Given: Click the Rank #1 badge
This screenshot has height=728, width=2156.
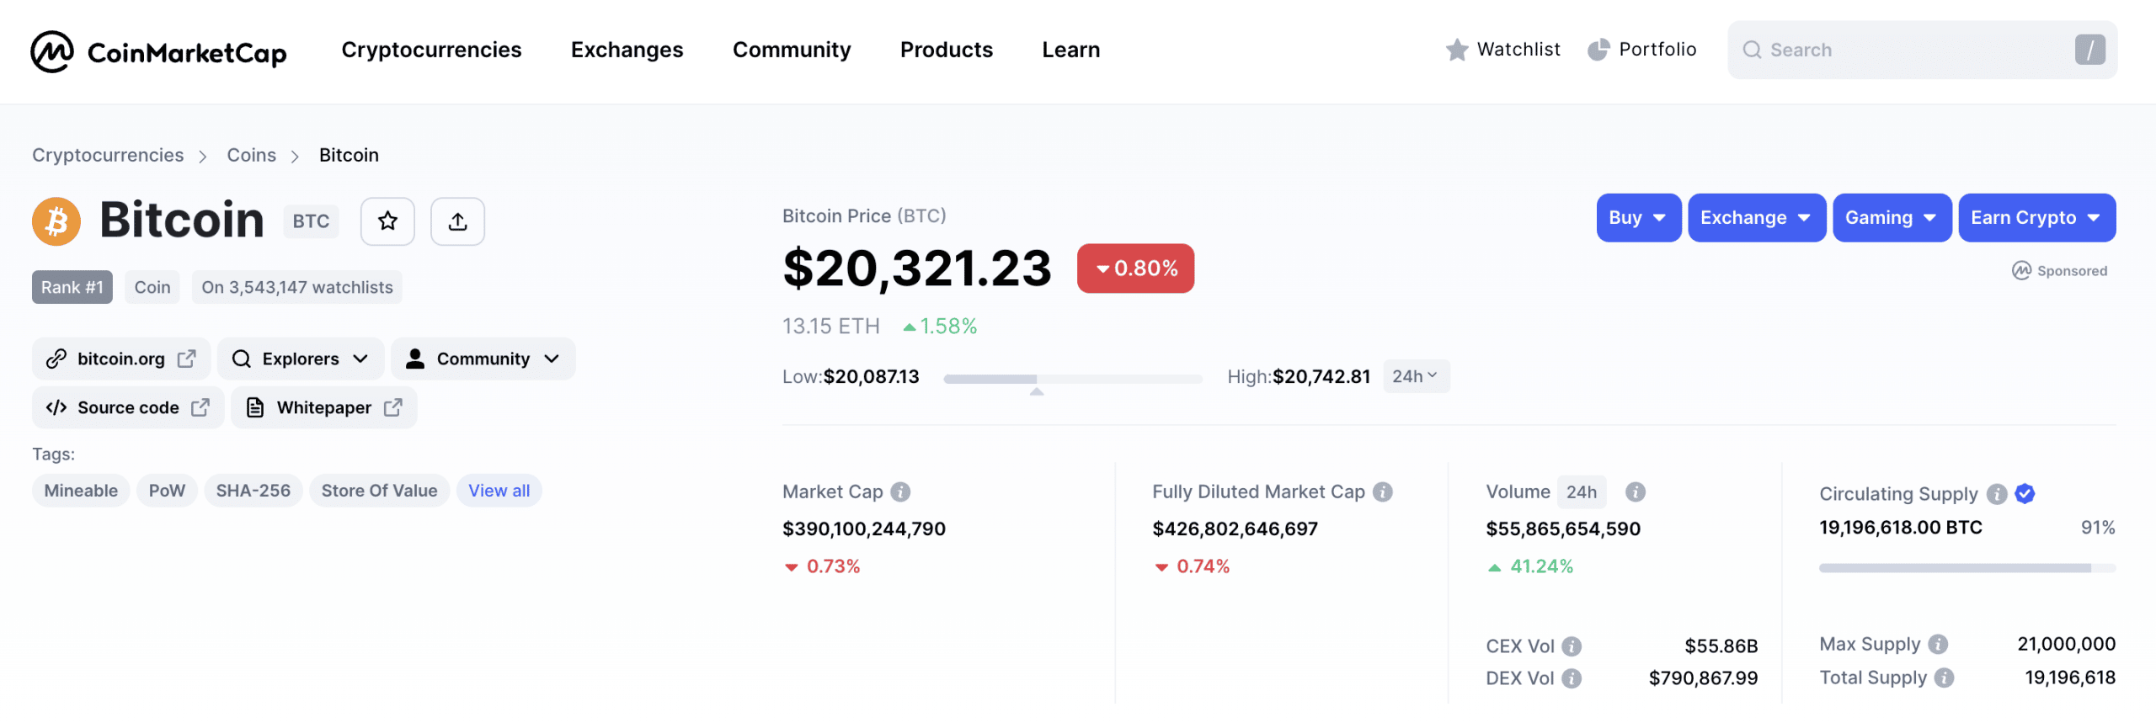Looking at the screenshot, I should [x=72, y=287].
